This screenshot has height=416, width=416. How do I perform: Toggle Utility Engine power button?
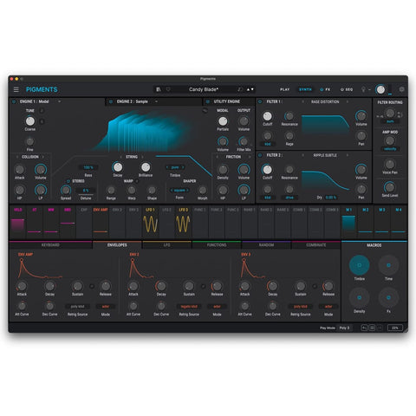208,101
